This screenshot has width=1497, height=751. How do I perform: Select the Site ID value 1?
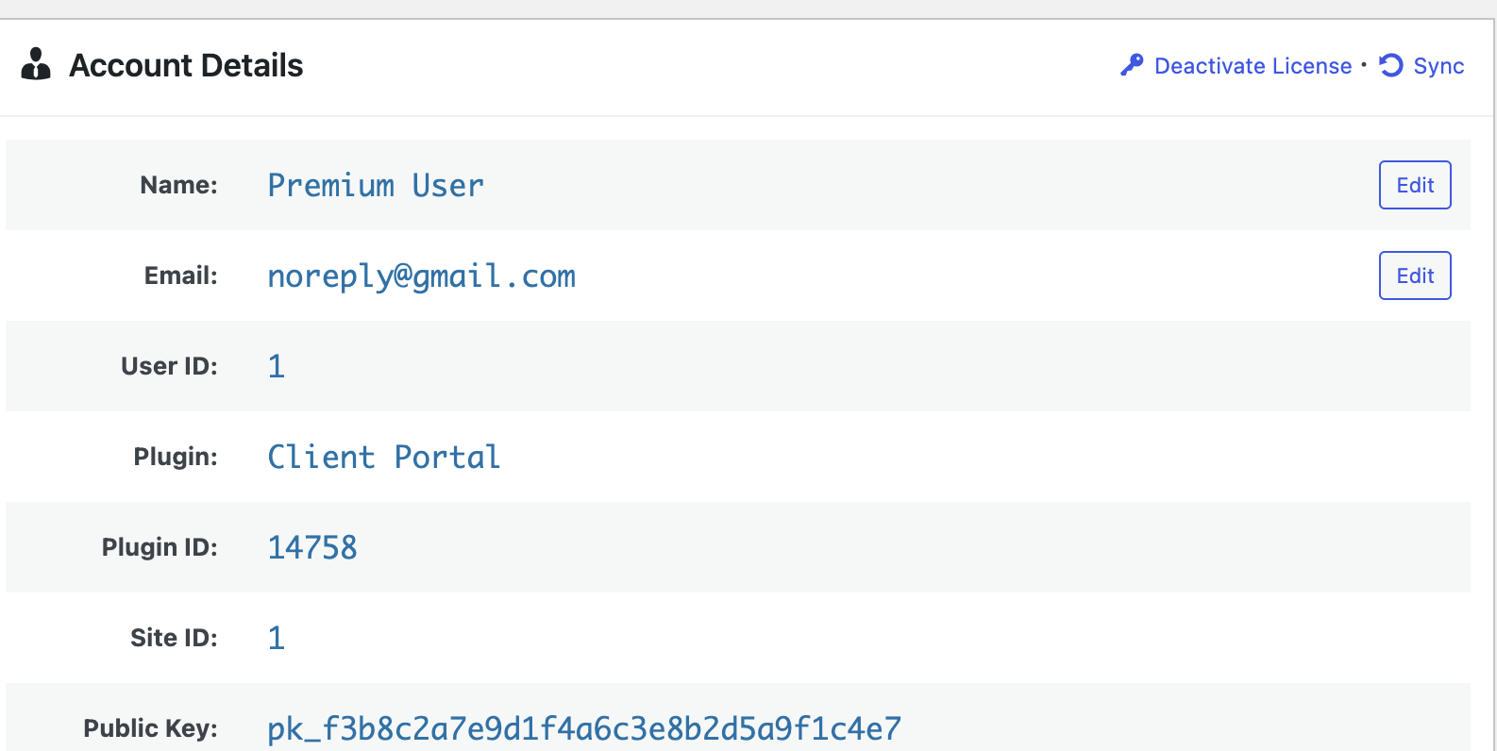click(276, 638)
